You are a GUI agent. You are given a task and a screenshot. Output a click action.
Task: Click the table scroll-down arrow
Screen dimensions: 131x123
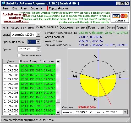click(x=58, y=113)
